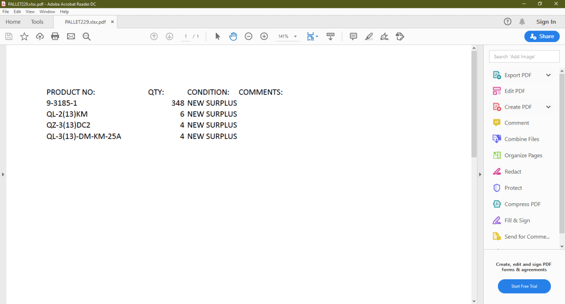This screenshot has height=304, width=565.
Task: Click the email envelope icon
Action: click(71, 36)
